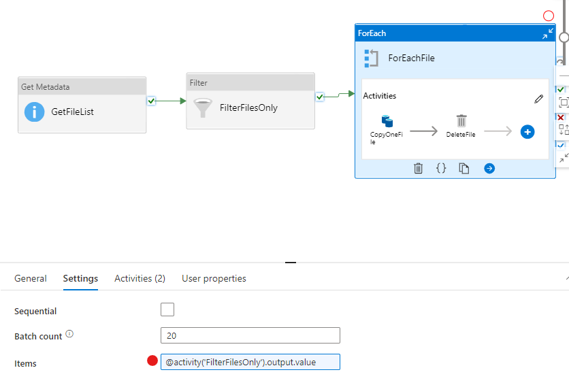Open the Activities (2) tab
The height and width of the screenshot is (385, 569).
point(140,278)
